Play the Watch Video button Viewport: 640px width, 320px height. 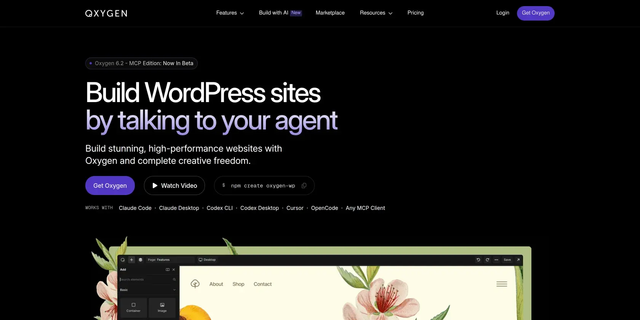(x=174, y=186)
